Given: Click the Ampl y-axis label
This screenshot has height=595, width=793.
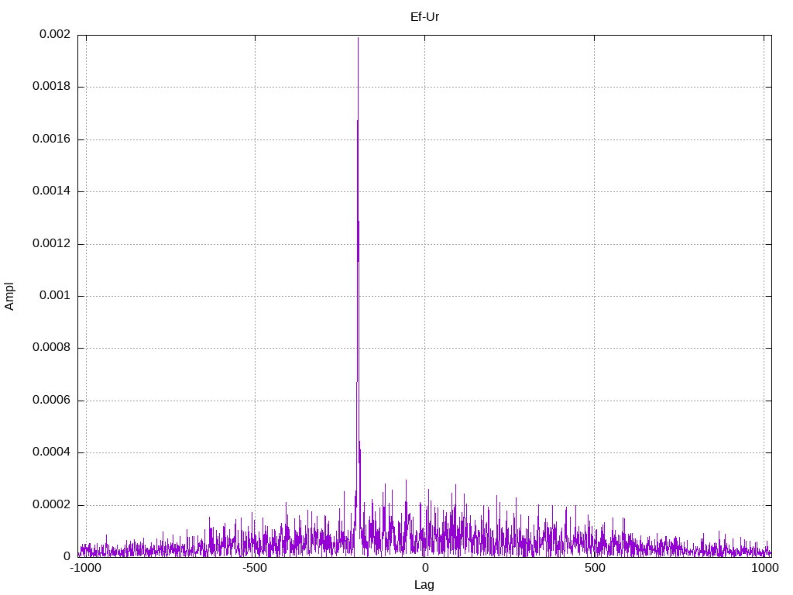Looking at the screenshot, I should 9,297.
